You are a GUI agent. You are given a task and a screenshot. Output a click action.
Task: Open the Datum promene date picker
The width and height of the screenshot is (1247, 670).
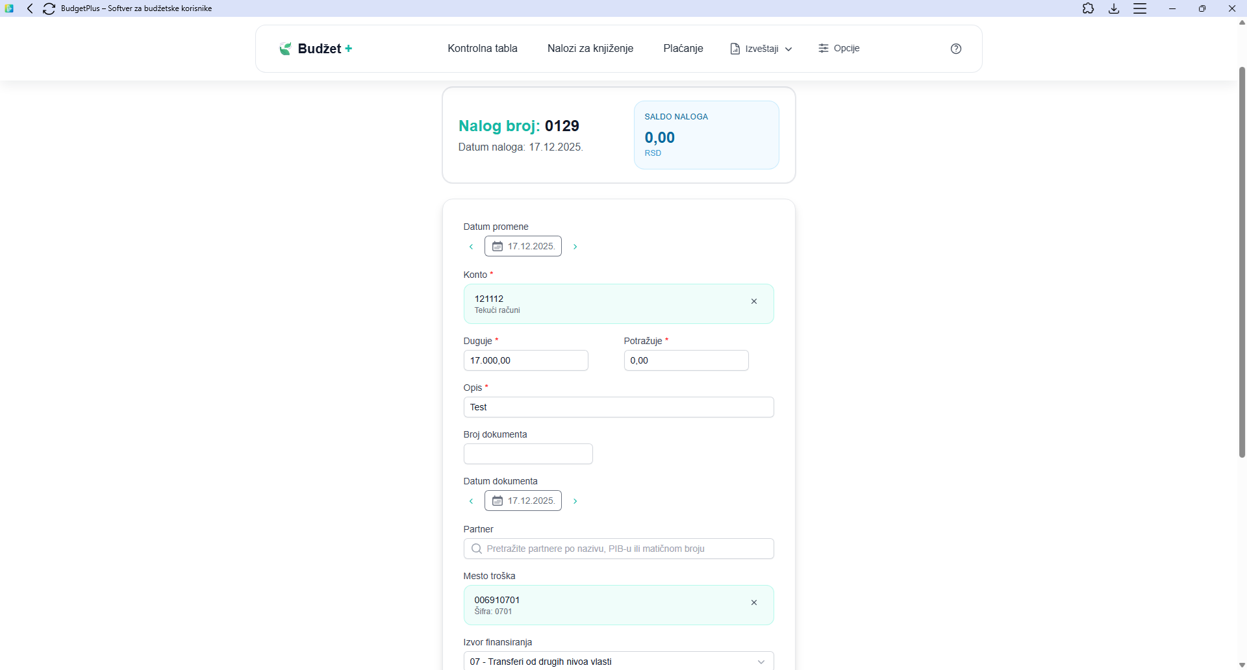click(523, 247)
